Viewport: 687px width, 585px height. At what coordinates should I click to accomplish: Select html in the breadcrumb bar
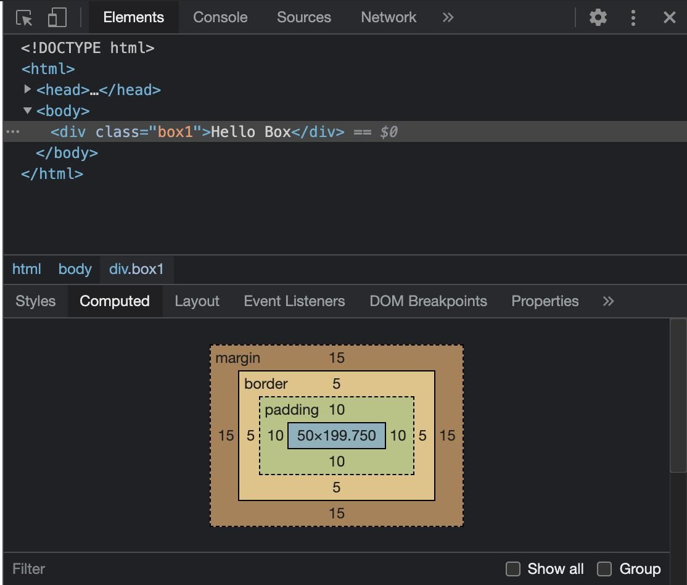pos(27,269)
